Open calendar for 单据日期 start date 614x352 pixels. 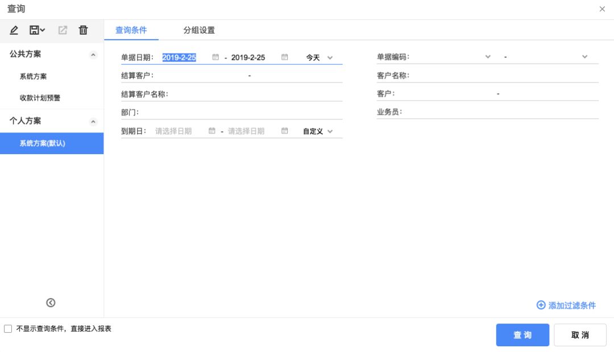(x=215, y=57)
